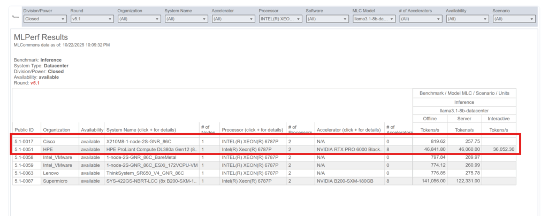The height and width of the screenshot is (216, 548).
Task: Expand the Accelerator filter dropdown
Action: 233,19
